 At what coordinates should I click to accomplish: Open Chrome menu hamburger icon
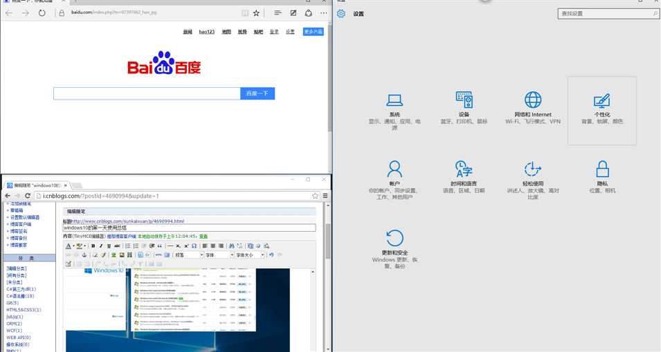[325, 196]
